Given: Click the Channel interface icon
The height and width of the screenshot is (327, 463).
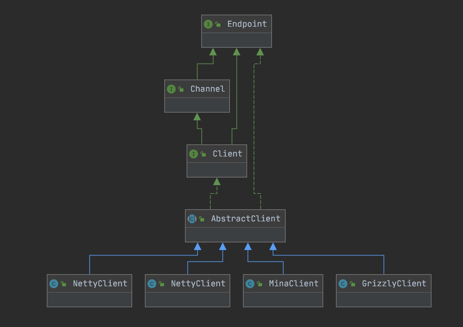Looking at the screenshot, I should point(171,89).
